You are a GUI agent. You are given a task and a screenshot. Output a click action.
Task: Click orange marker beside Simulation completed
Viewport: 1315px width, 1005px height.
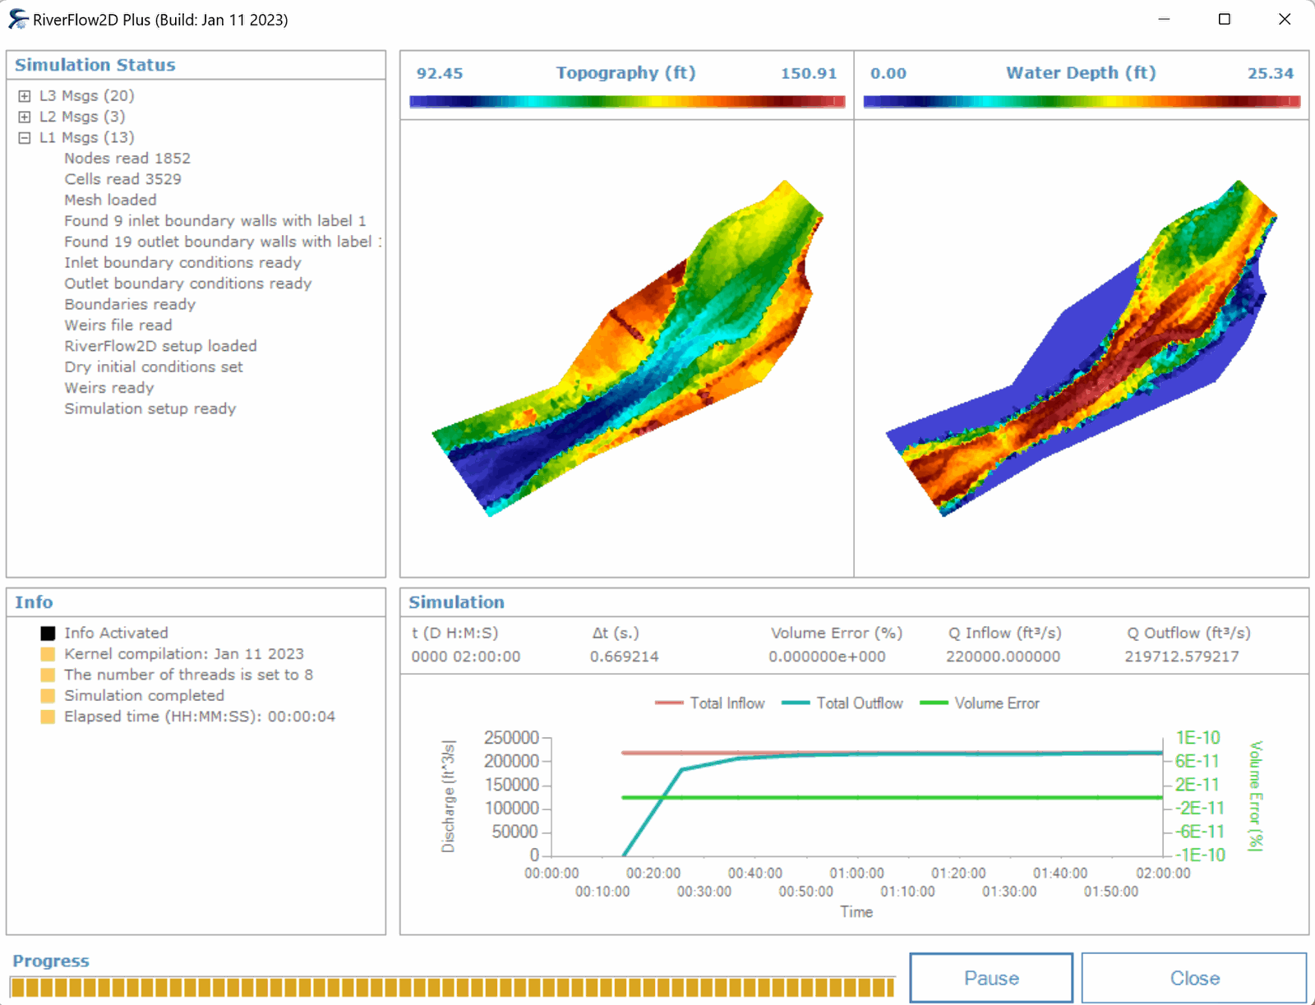[48, 696]
